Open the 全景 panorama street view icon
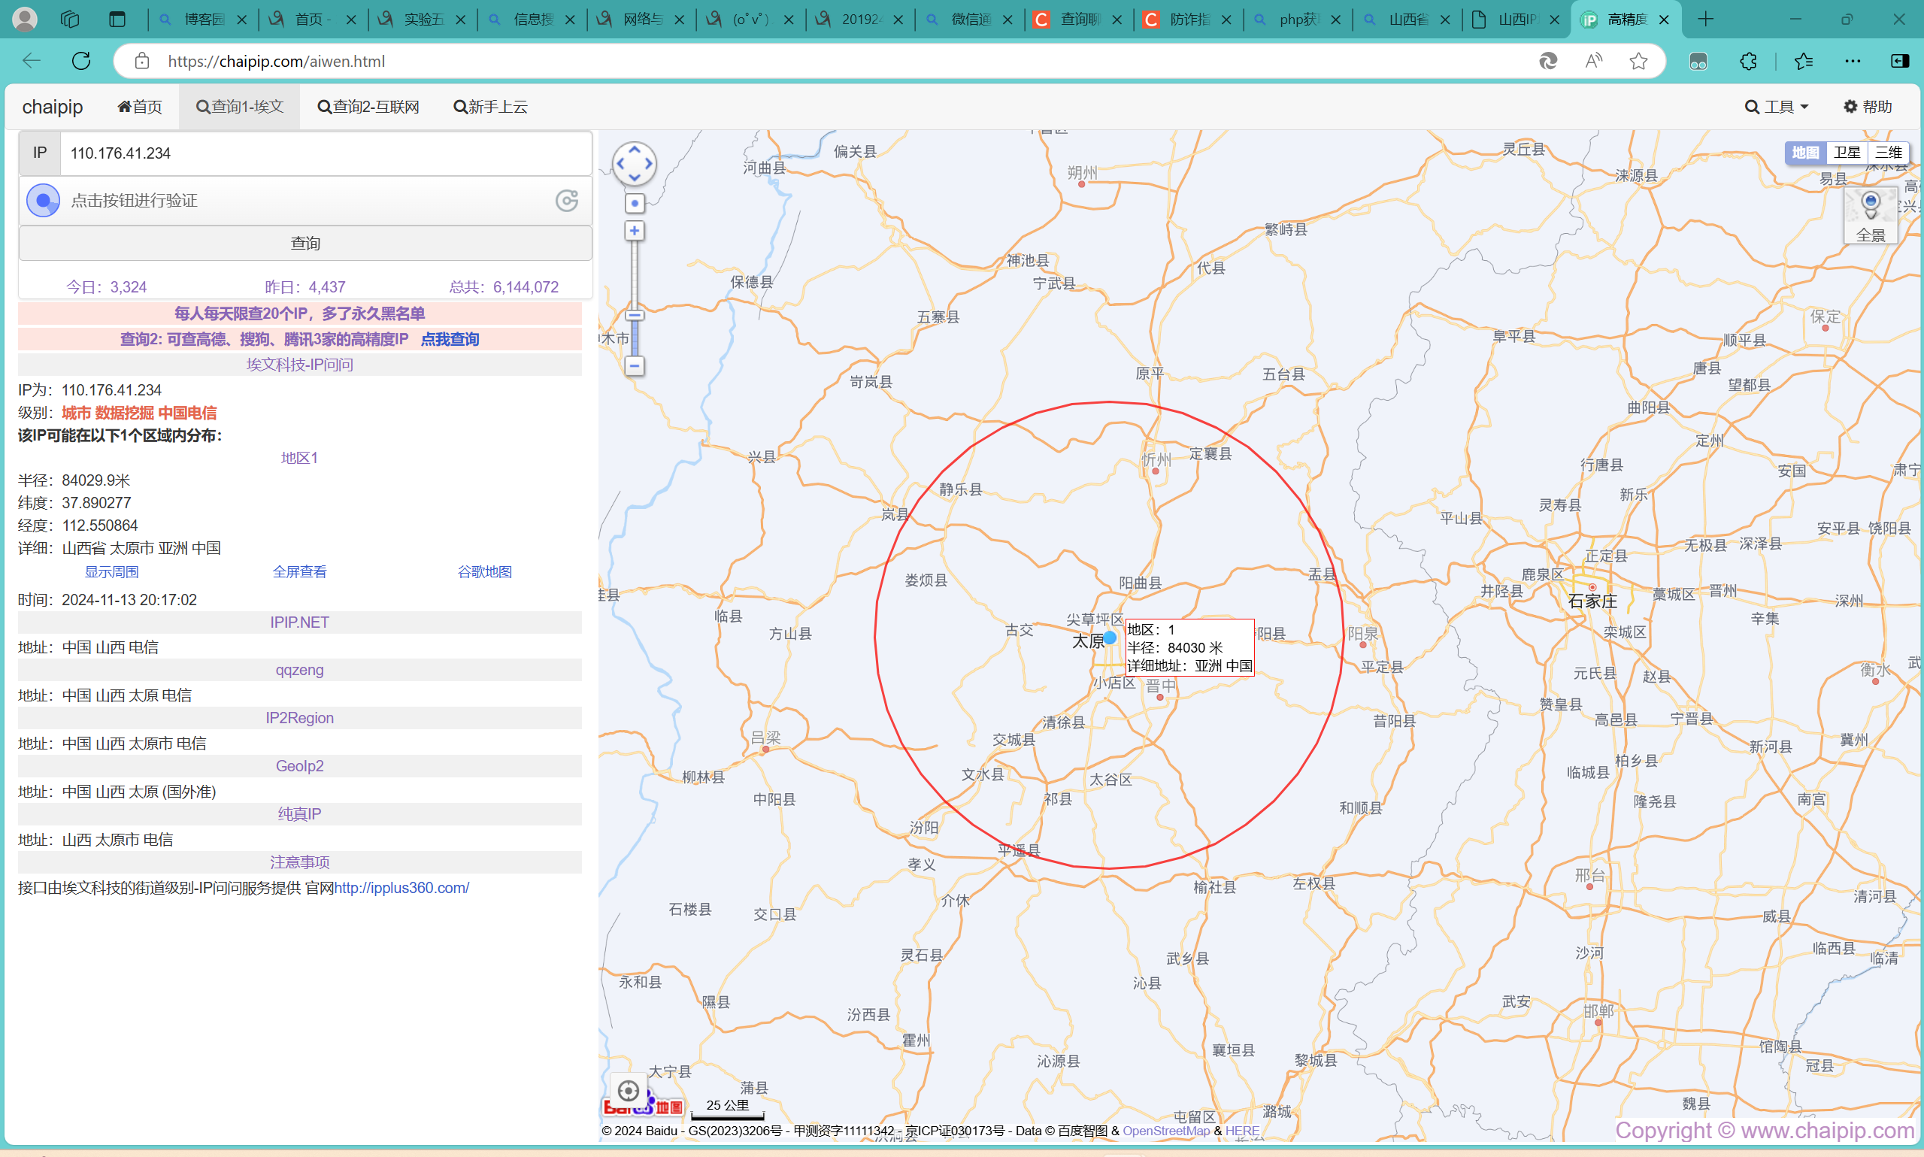This screenshot has height=1157, width=1924. (1870, 216)
